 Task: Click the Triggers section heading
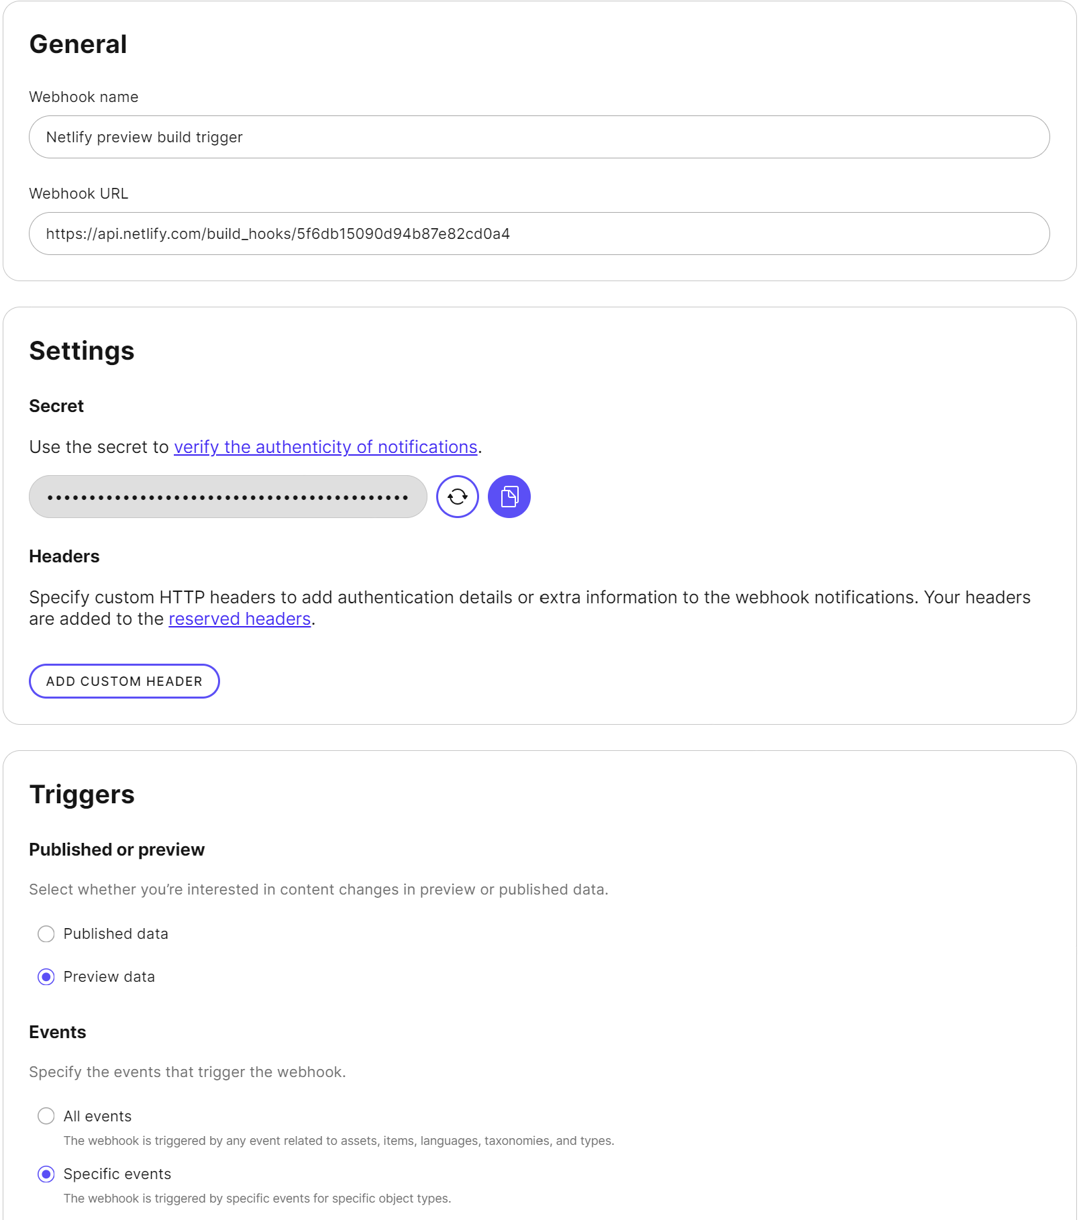82,794
